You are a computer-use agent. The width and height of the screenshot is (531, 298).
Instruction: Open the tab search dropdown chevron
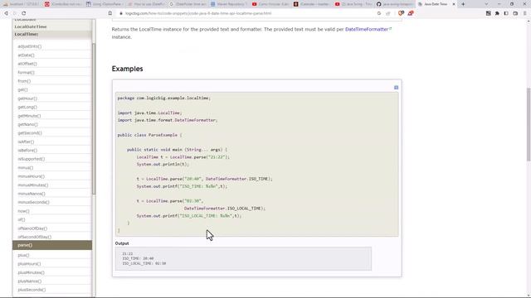coord(486,4)
